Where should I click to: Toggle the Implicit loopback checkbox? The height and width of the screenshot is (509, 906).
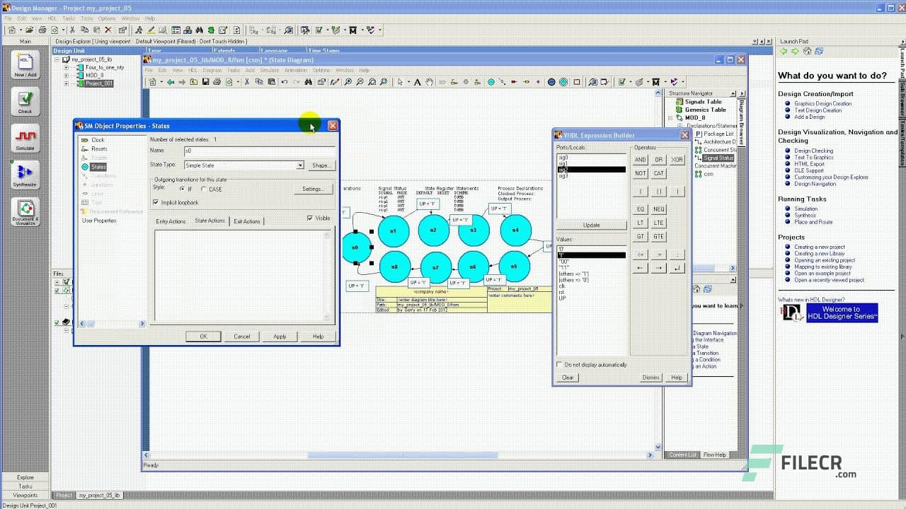click(x=156, y=202)
